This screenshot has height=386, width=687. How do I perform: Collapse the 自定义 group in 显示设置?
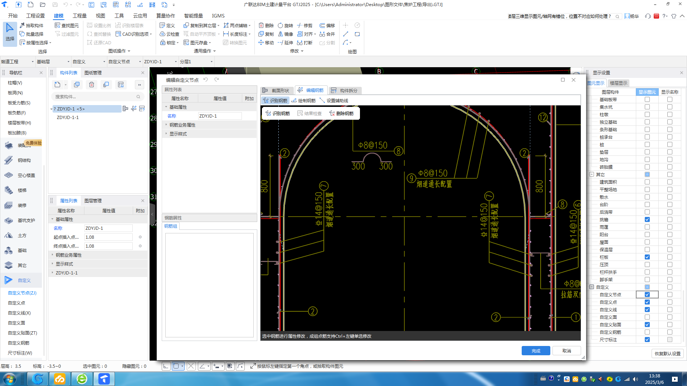(591, 287)
